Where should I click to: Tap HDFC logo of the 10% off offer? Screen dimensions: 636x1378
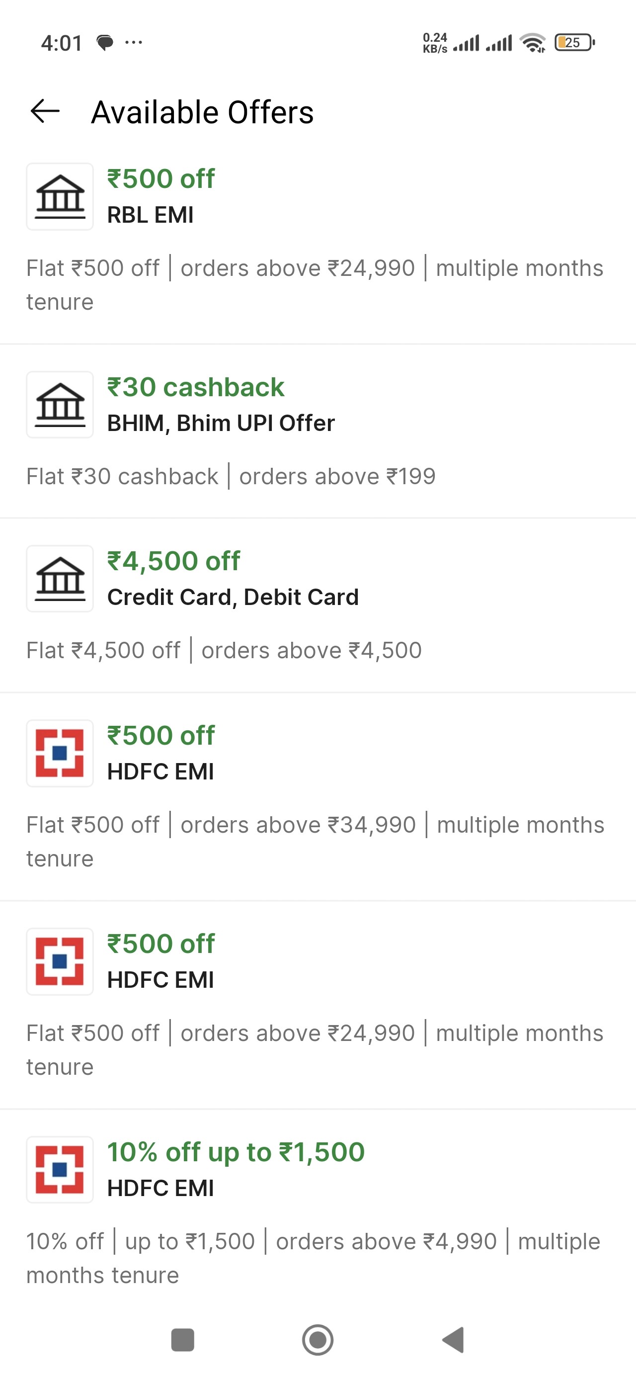coord(60,1170)
